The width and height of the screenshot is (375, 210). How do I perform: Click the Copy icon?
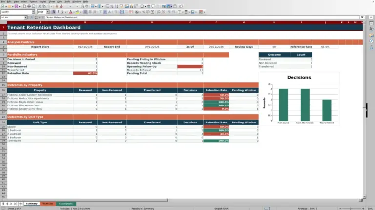pos(44,6)
